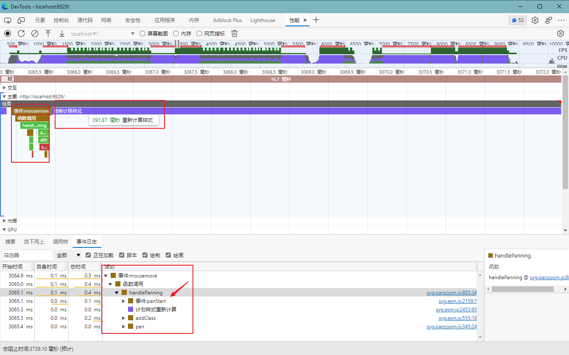Sort by the 总时间 column header
Viewport: 569px width, 355px height.
[x=85, y=266]
